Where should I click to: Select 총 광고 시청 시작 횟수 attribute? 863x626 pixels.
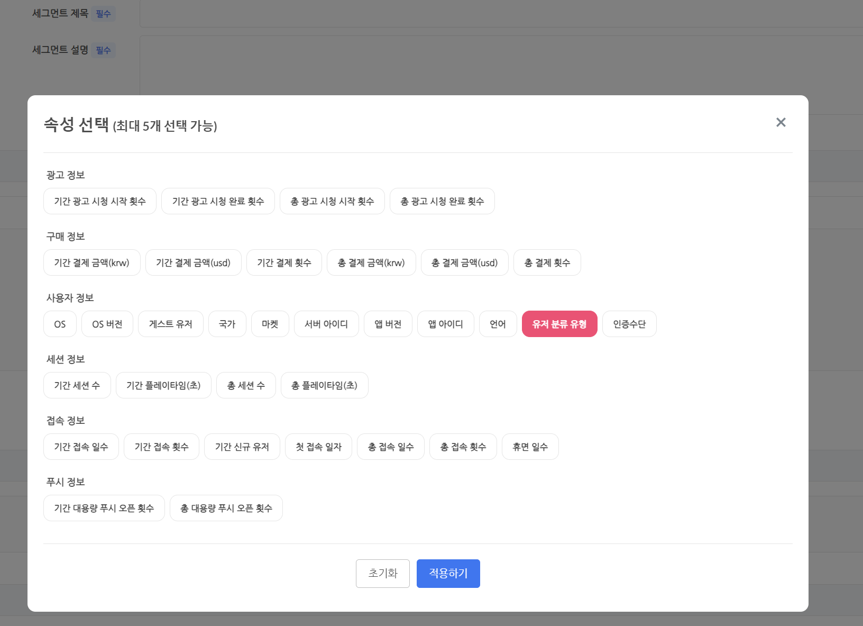(332, 201)
